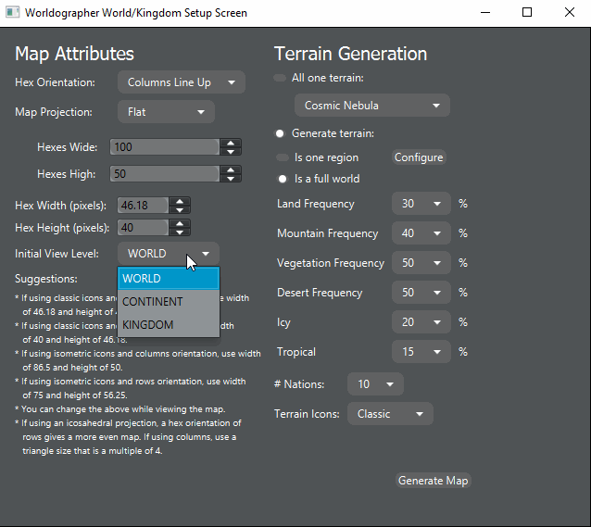Increment Hex Width pixels stepper up
Screen dimensions: 591x527
[x=180, y=201]
